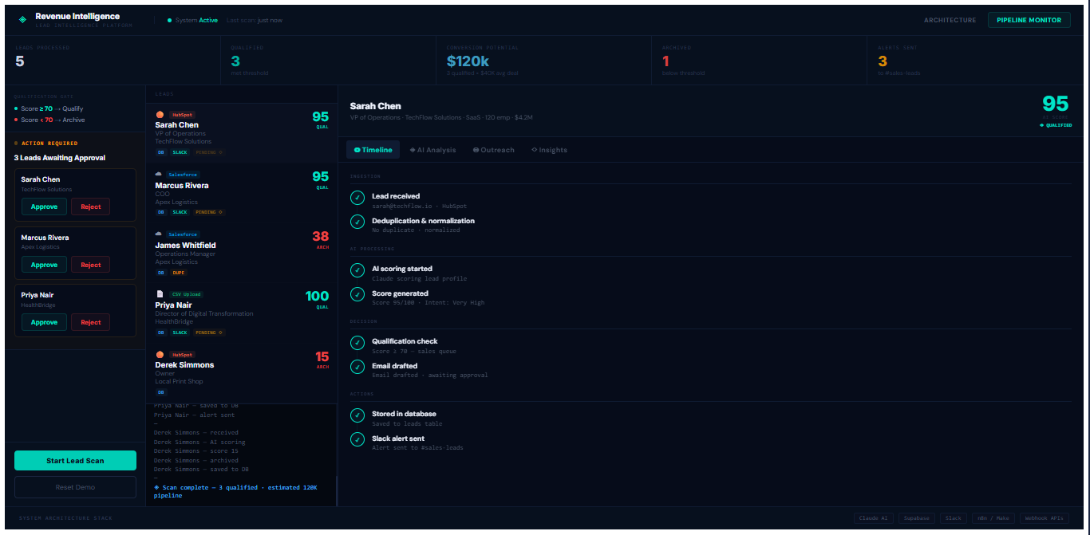Click the checkmark icon beside Email drafted
1090x535 pixels.
point(357,367)
